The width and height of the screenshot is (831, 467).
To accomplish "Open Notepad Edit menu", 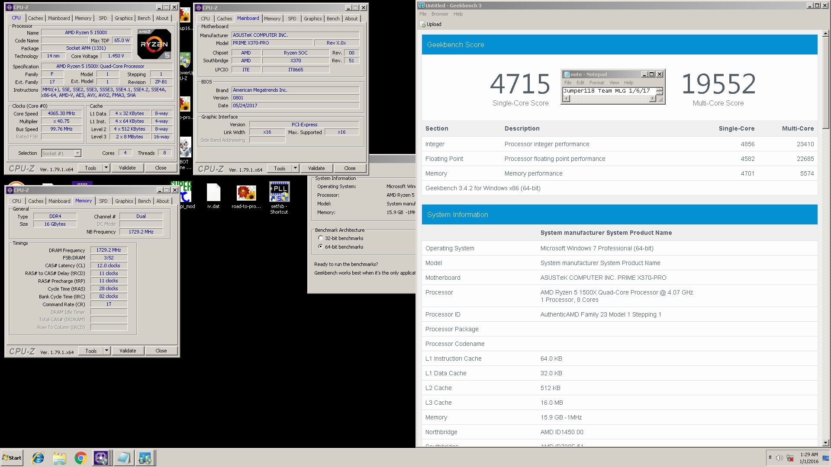I will click(580, 83).
